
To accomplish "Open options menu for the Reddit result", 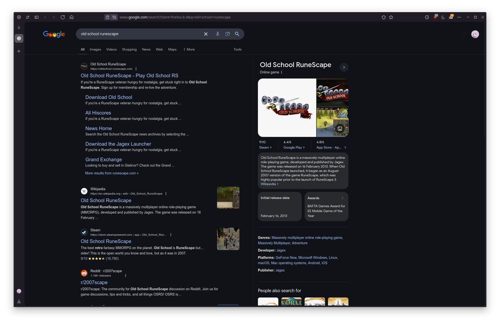I will (125, 275).
